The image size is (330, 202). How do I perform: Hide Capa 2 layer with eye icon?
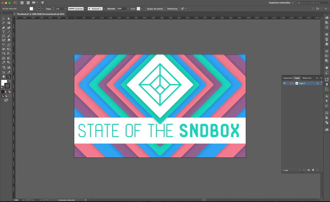pyautogui.click(x=284, y=83)
